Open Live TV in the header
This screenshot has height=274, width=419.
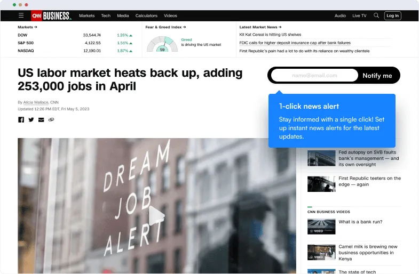[359, 16]
